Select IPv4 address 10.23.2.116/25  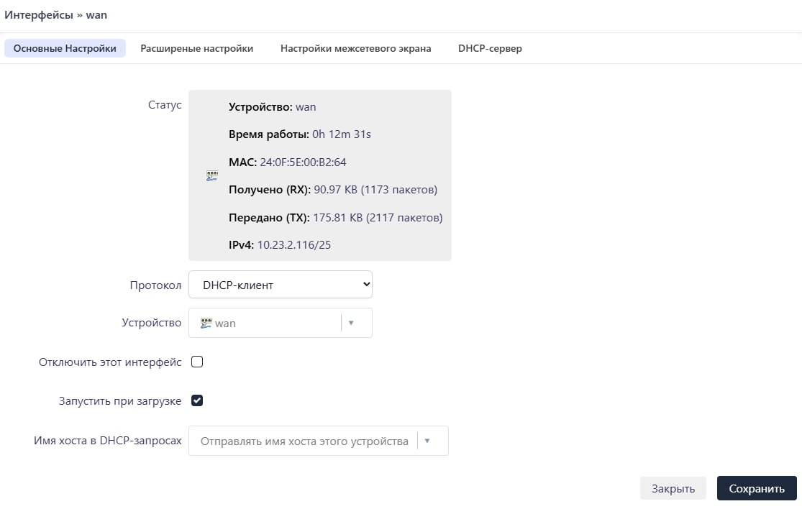coord(294,244)
